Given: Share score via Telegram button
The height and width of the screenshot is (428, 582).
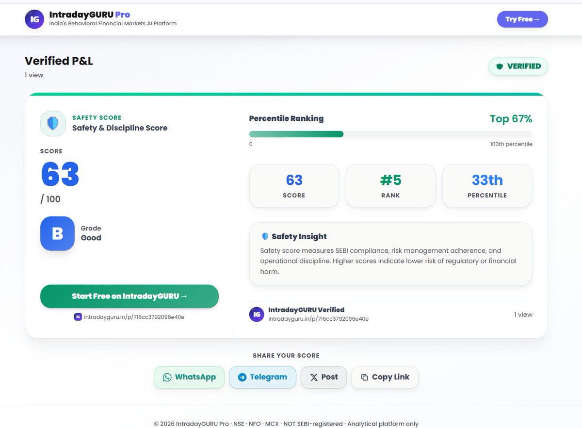Looking at the screenshot, I should pos(262,377).
